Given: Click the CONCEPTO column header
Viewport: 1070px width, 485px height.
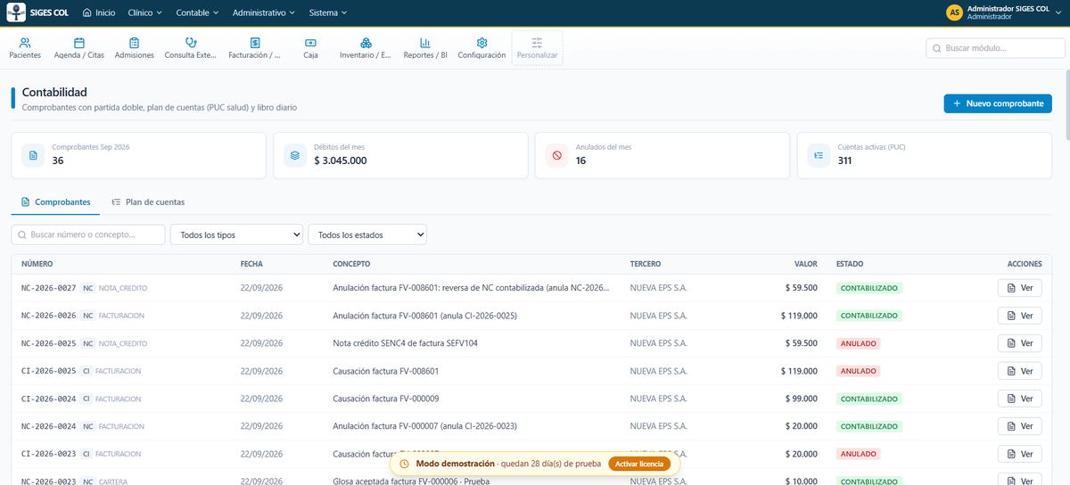Looking at the screenshot, I should tap(351, 264).
